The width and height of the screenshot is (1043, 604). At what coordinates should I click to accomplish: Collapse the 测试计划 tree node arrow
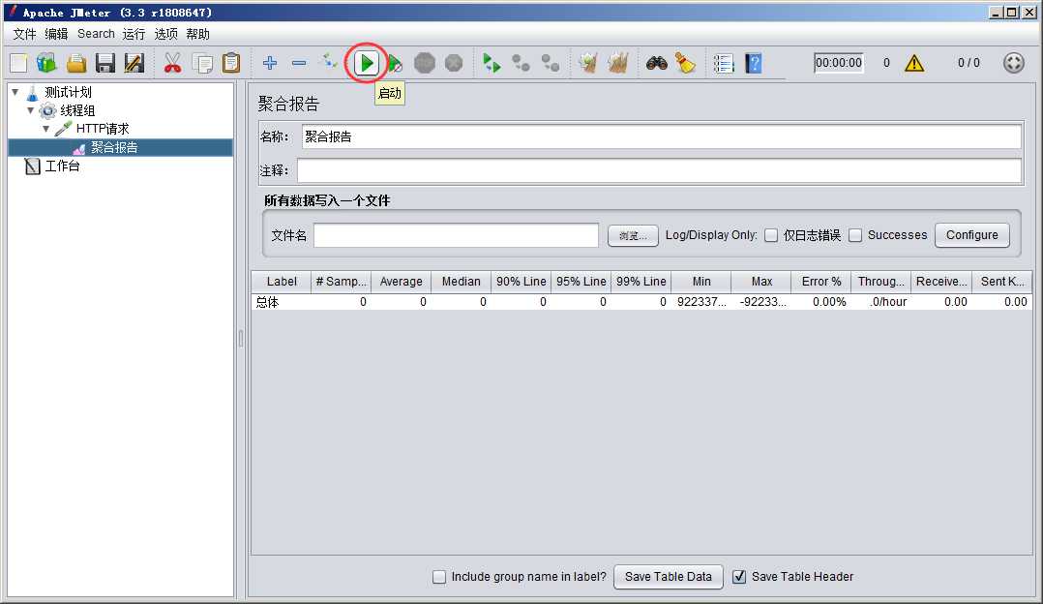(x=15, y=92)
